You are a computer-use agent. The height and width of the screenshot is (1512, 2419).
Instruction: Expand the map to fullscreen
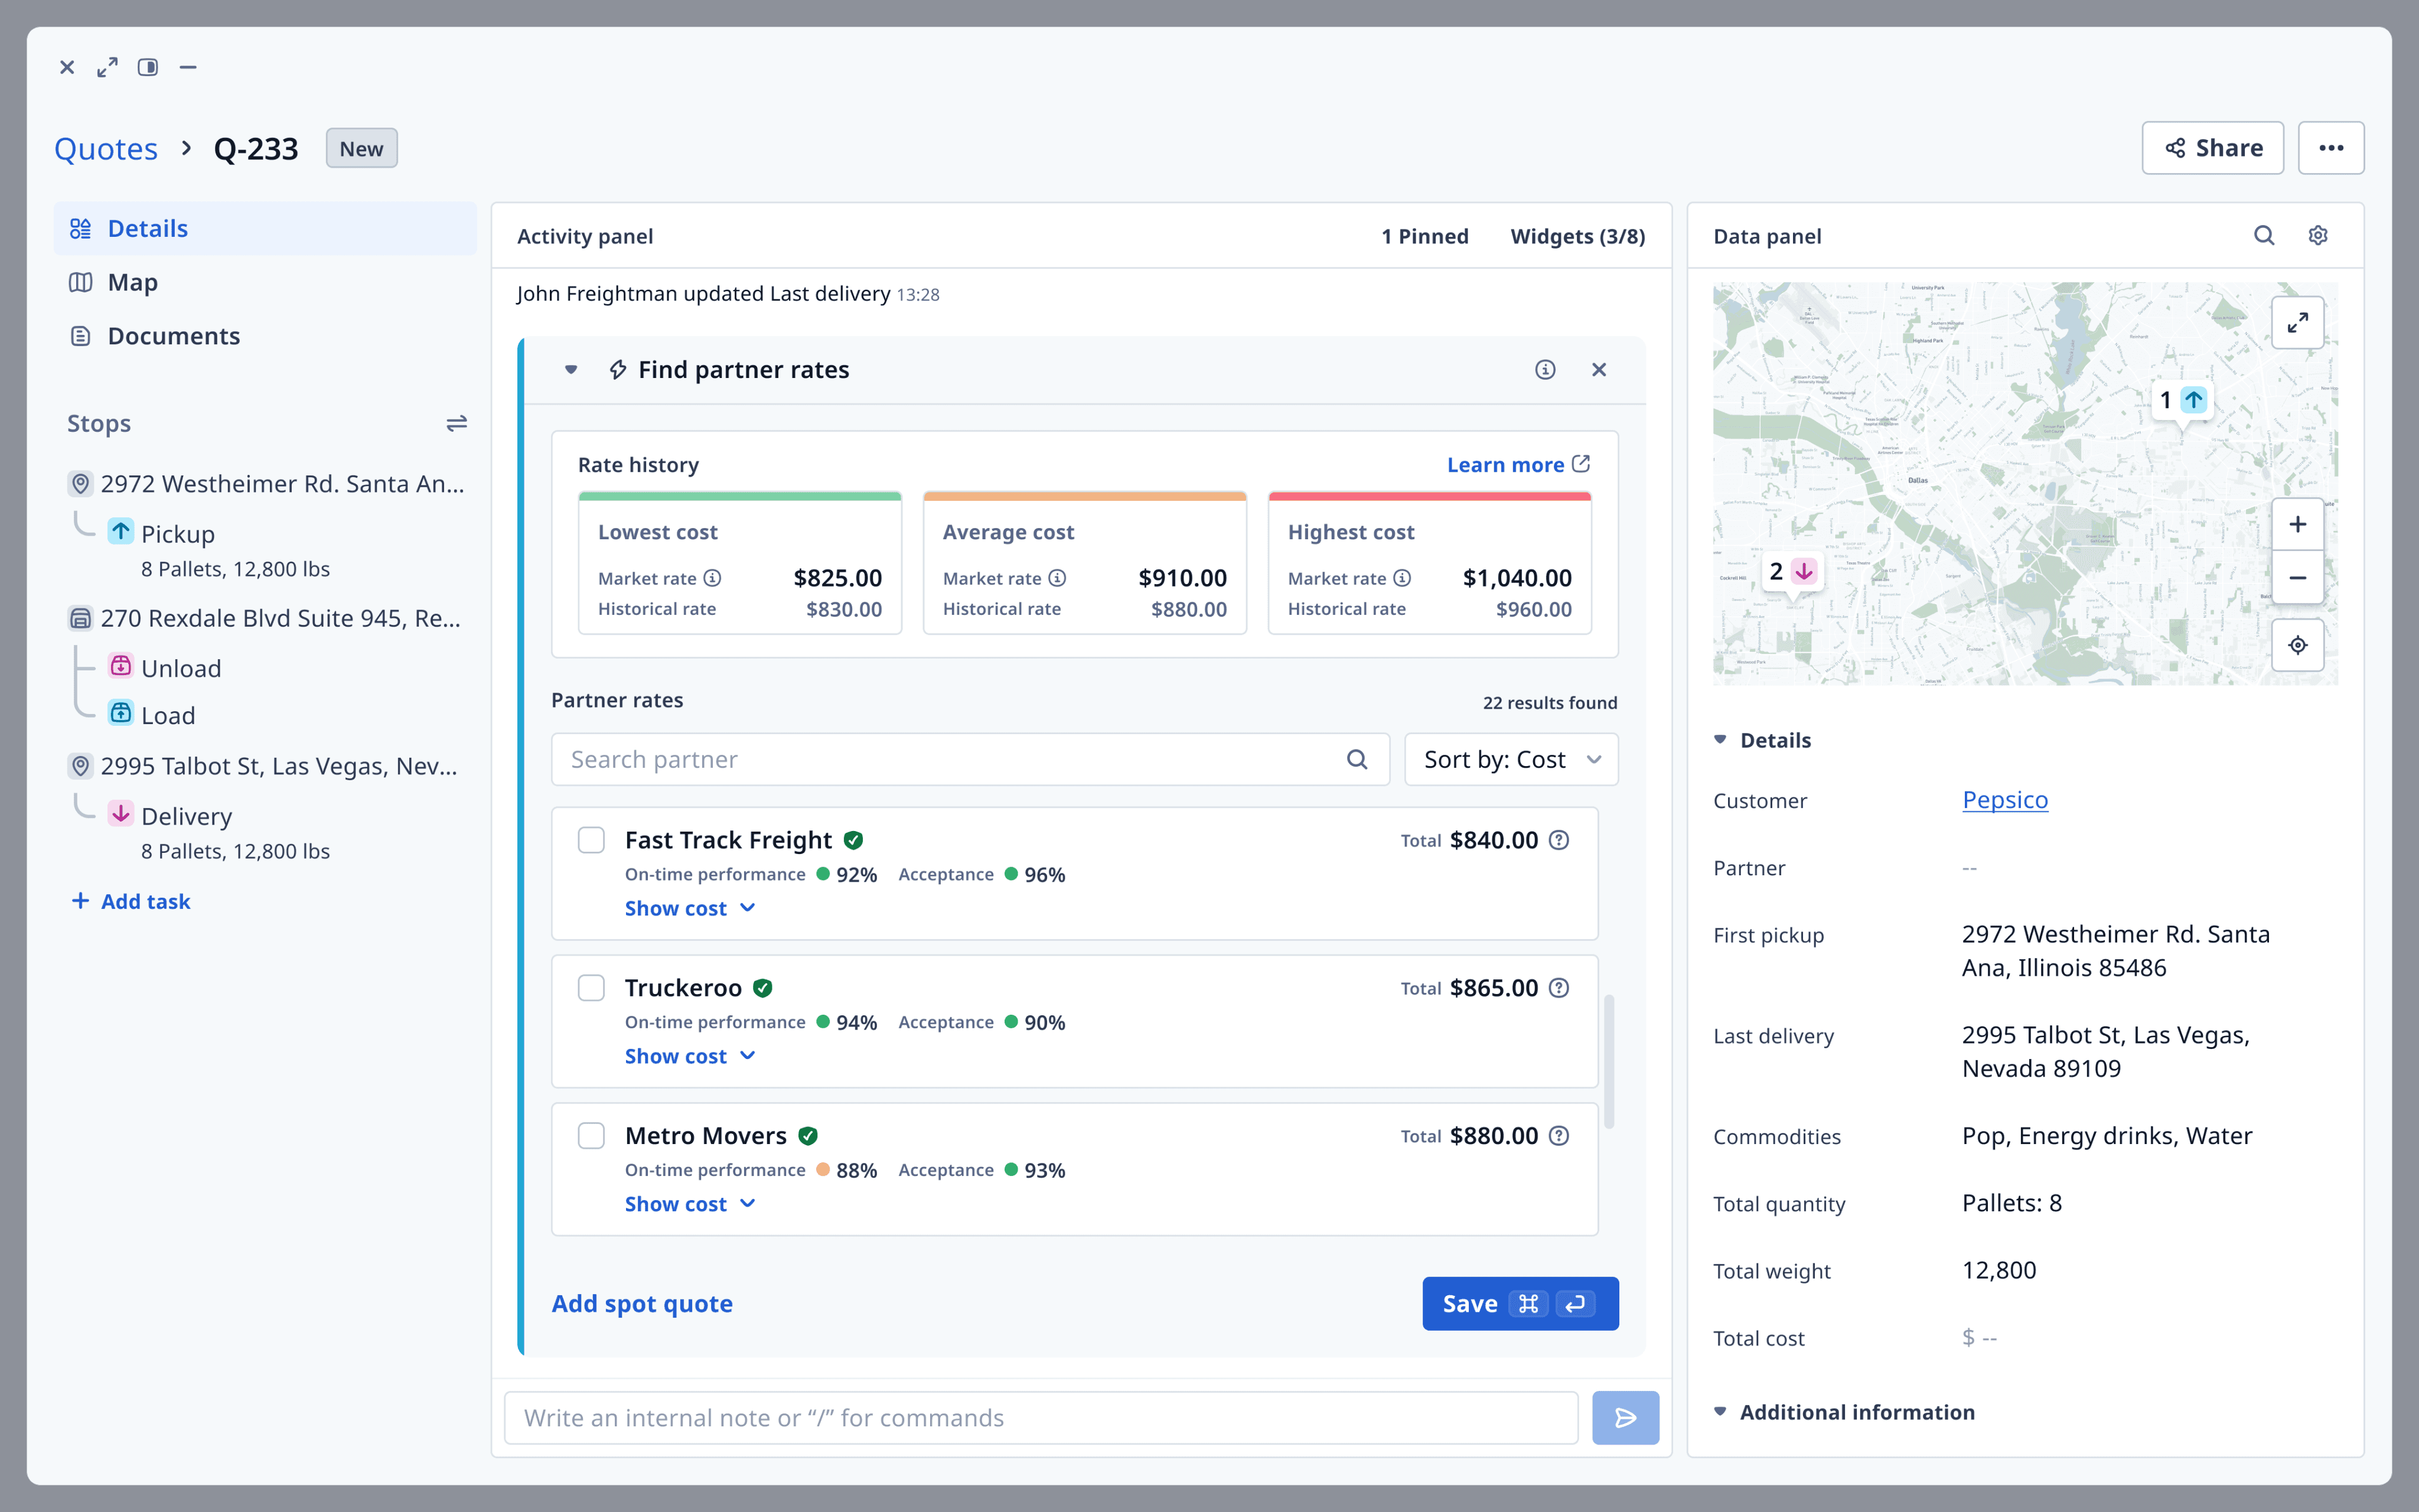coord(2297,323)
